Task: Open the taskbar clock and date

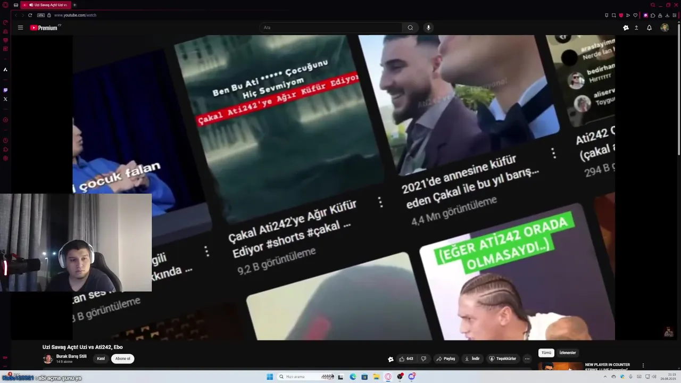Action: pos(669,377)
